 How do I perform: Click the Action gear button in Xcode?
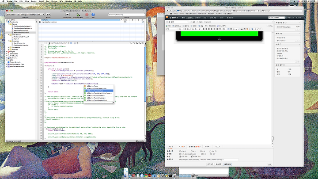point(49,15)
